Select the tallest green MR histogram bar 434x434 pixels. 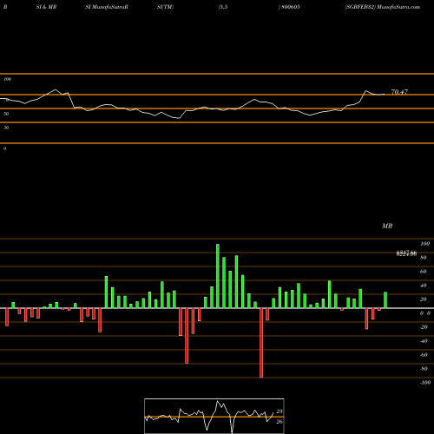pos(218,276)
